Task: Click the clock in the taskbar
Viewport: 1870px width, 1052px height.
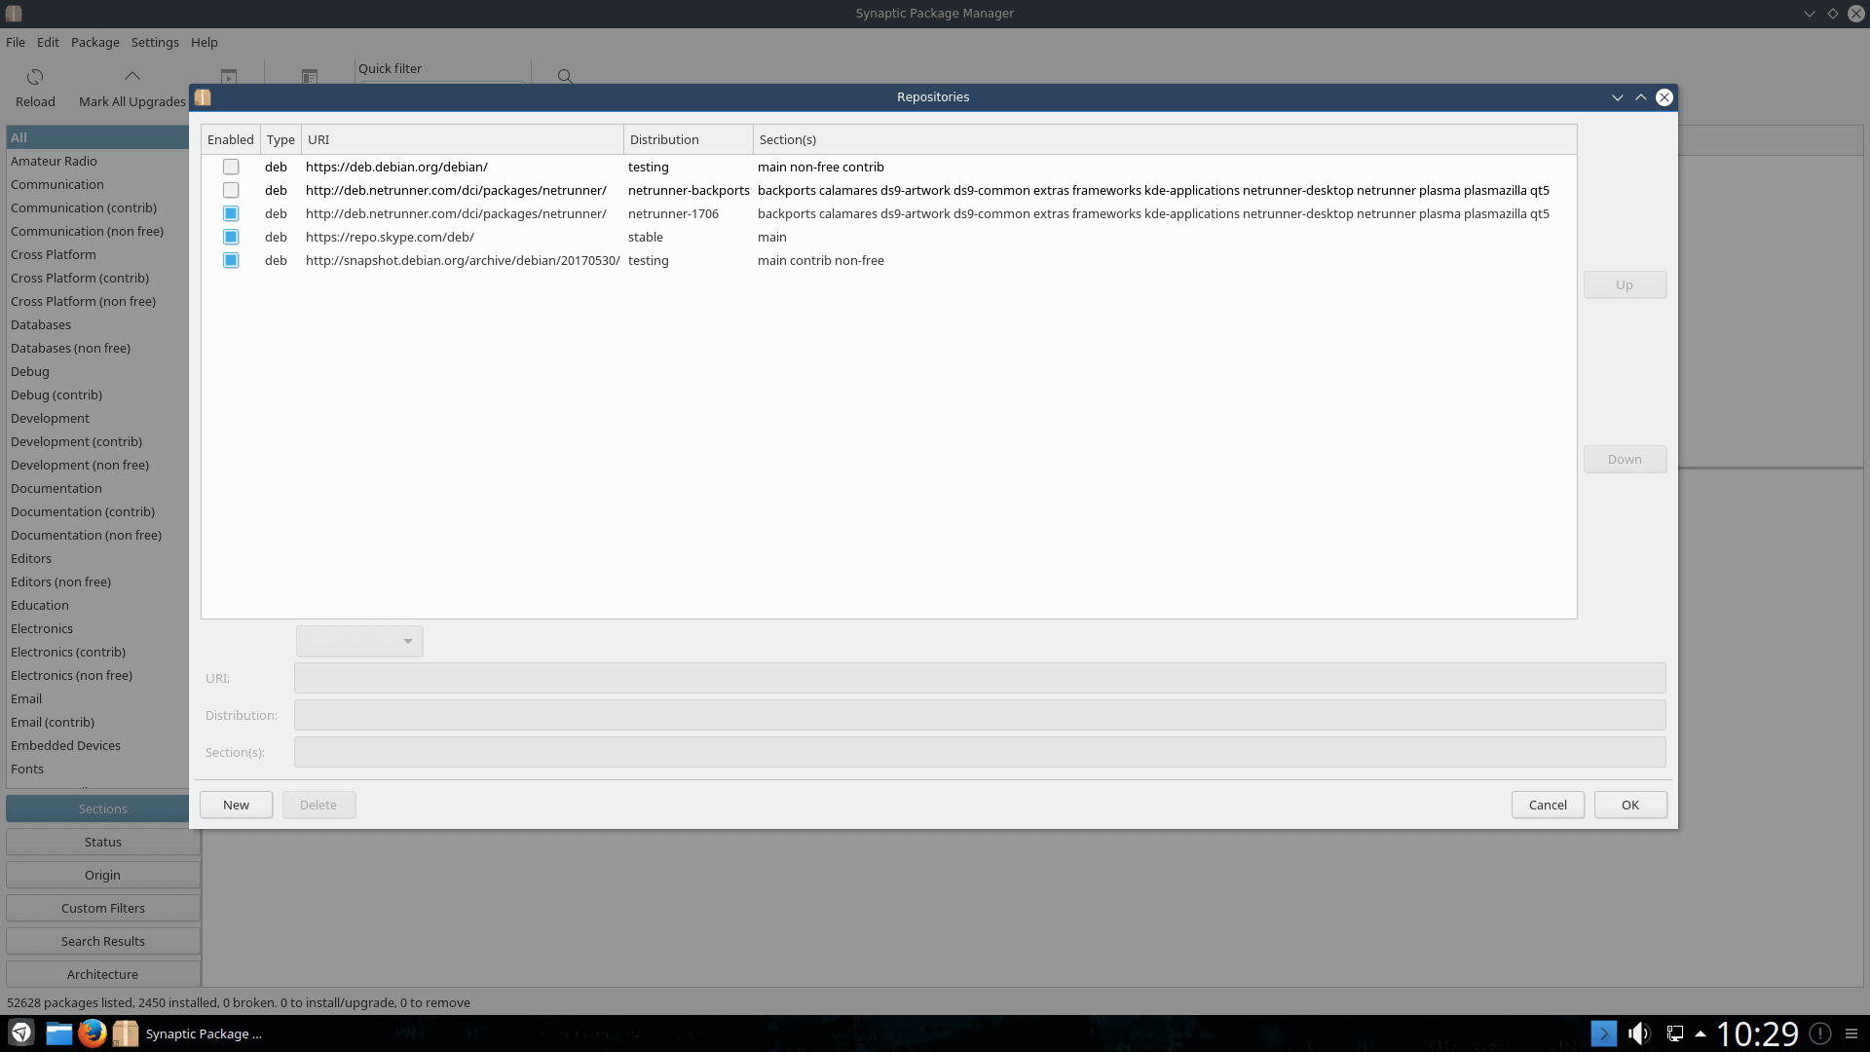Action: [x=1757, y=1033]
